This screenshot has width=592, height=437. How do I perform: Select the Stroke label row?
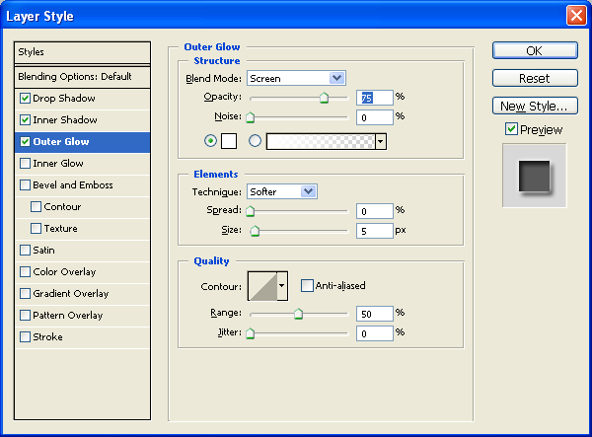click(x=82, y=337)
